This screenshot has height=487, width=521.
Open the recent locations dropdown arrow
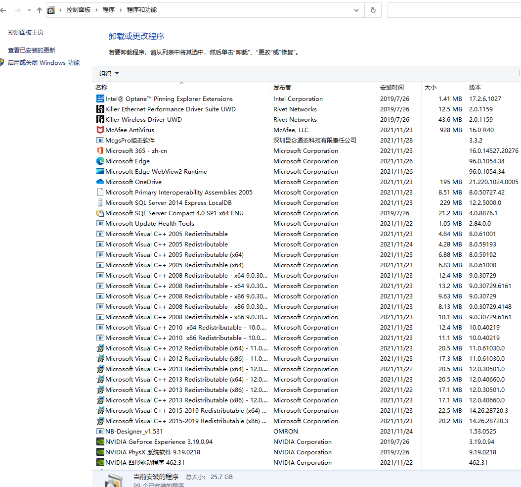pyautogui.click(x=29, y=10)
